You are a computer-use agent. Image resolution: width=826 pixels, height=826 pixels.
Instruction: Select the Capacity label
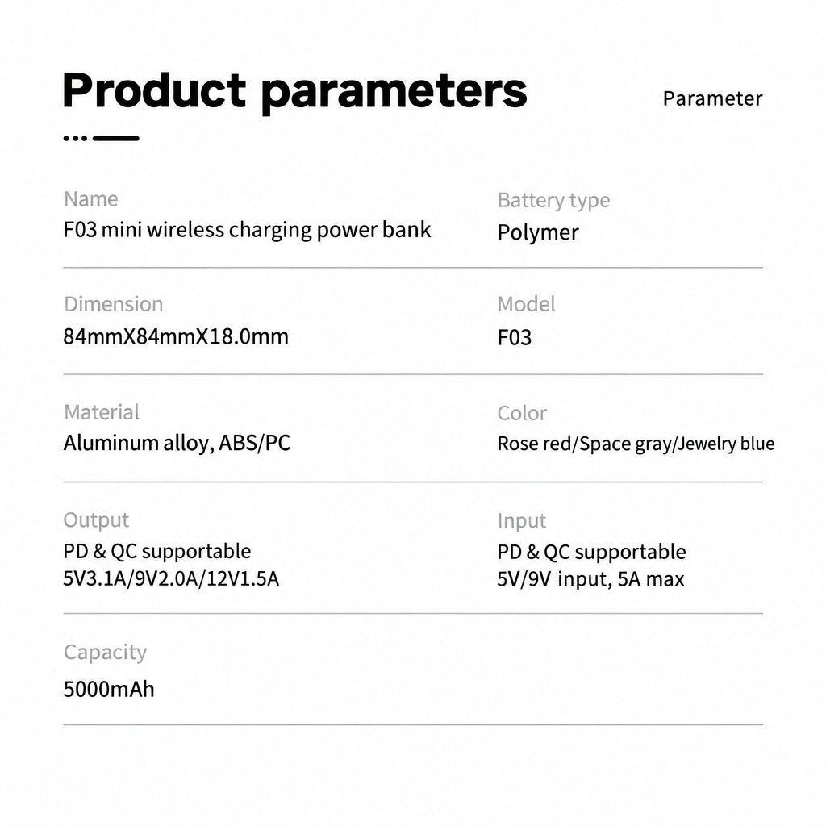pyautogui.click(x=106, y=653)
